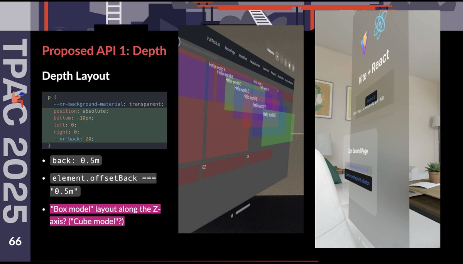
Task: Click the 'Proposed API 1: Depth' title
Action: 104,51
